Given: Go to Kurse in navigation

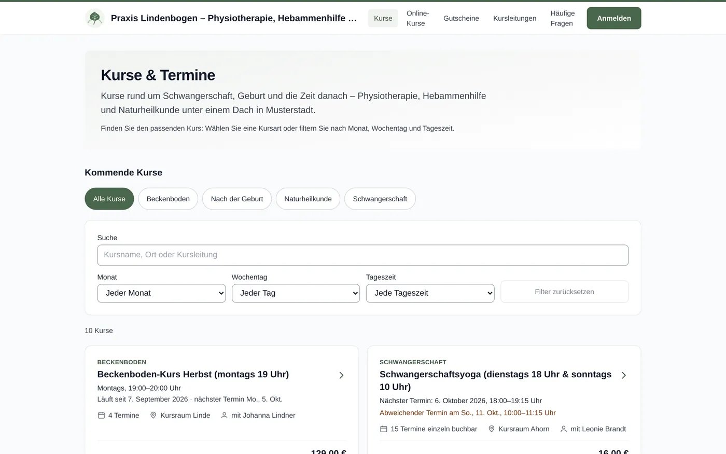Looking at the screenshot, I should pos(383,18).
